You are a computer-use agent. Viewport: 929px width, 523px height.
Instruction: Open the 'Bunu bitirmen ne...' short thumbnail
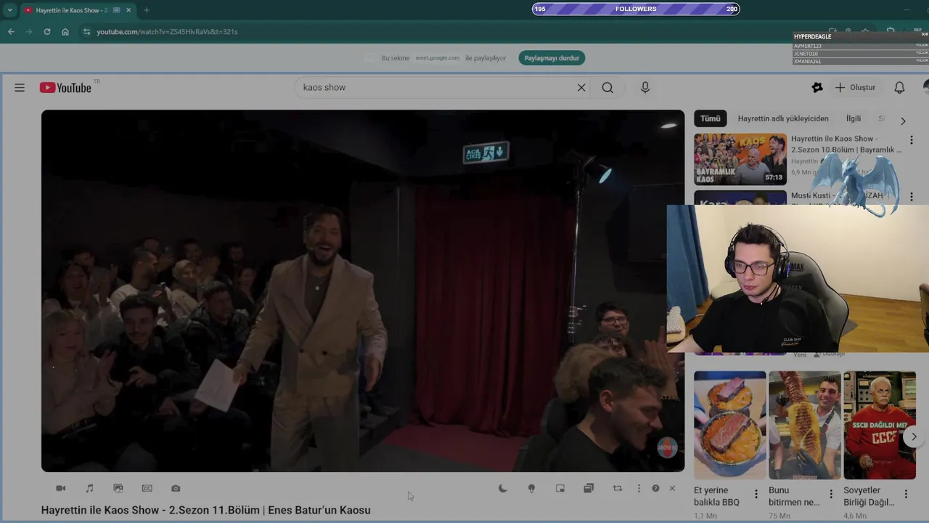805,425
